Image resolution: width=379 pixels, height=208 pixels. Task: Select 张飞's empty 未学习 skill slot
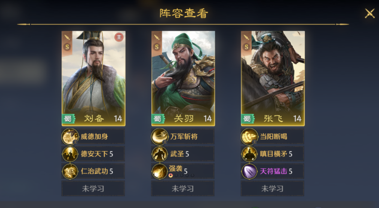272,188
